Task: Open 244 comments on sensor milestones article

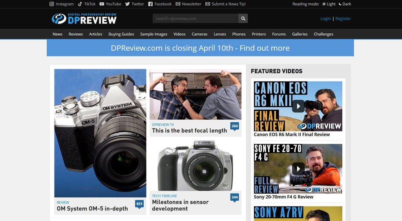Action: 235,197
